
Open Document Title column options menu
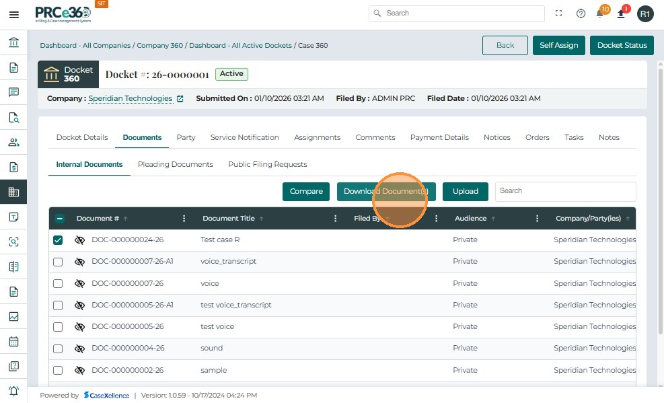tap(336, 219)
